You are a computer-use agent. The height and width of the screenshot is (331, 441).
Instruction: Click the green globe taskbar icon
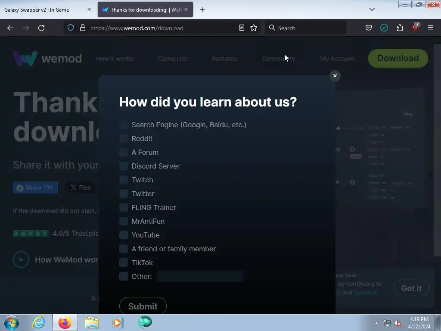tap(145, 322)
